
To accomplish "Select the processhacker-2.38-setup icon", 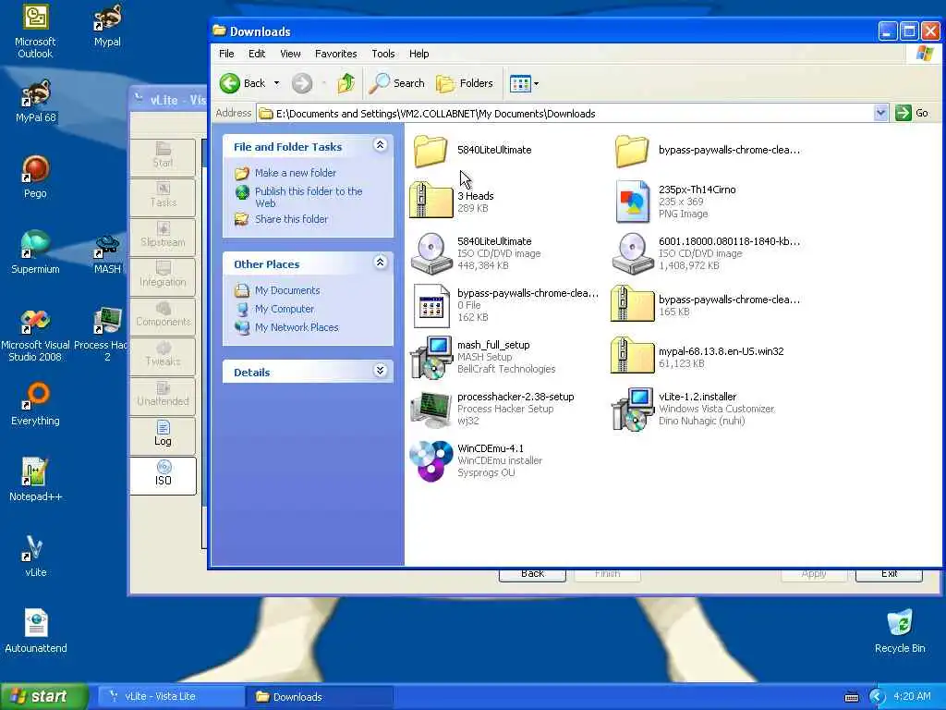I will click(431, 409).
